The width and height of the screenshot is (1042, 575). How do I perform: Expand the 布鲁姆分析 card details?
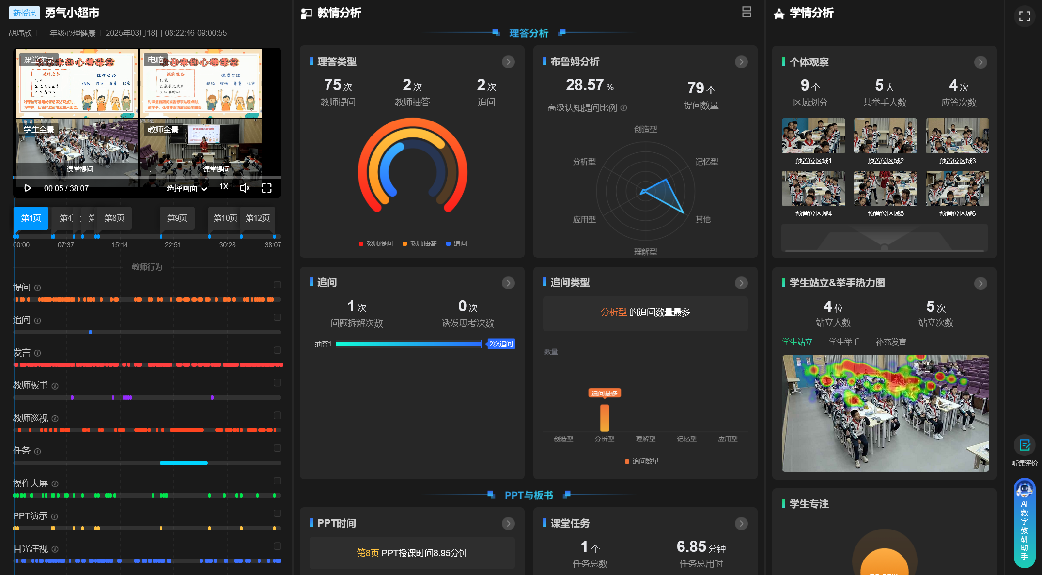741,62
